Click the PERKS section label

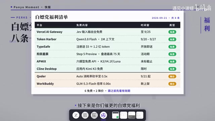tap(22, 17)
